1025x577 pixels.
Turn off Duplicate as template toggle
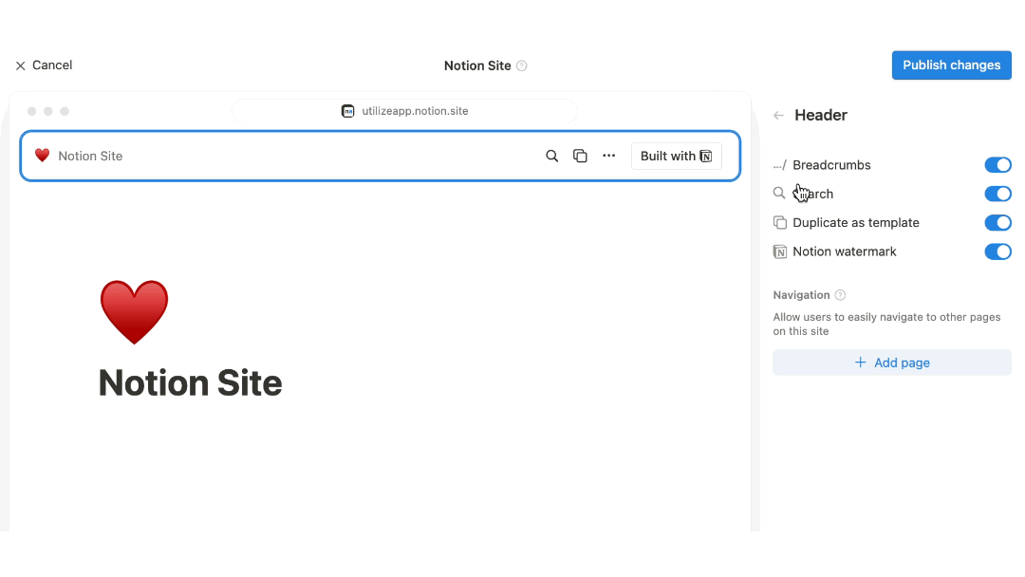click(997, 223)
